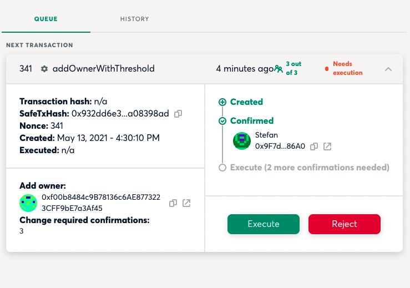The height and width of the screenshot is (288, 410).
Task: Copy the SafeTxHash value
Action: [x=178, y=114]
